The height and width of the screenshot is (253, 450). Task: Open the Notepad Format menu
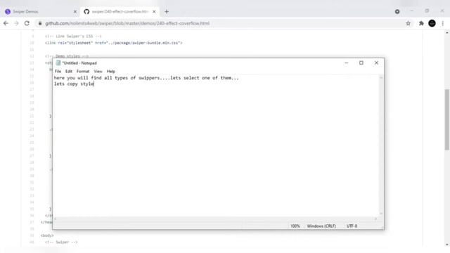click(x=83, y=71)
